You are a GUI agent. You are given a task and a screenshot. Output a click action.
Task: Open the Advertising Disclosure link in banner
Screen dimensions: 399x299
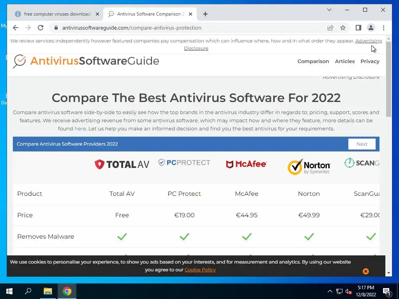369,40
